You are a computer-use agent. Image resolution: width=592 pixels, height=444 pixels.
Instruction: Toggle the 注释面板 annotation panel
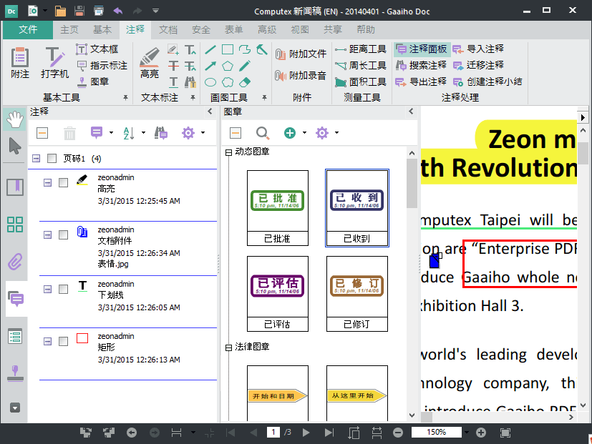(x=422, y=49)
